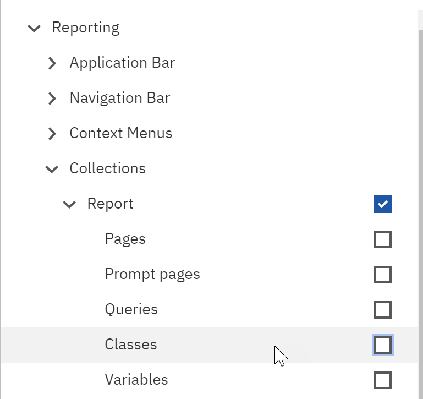Enable the Variables checkbox

click(x=382, y=380)
